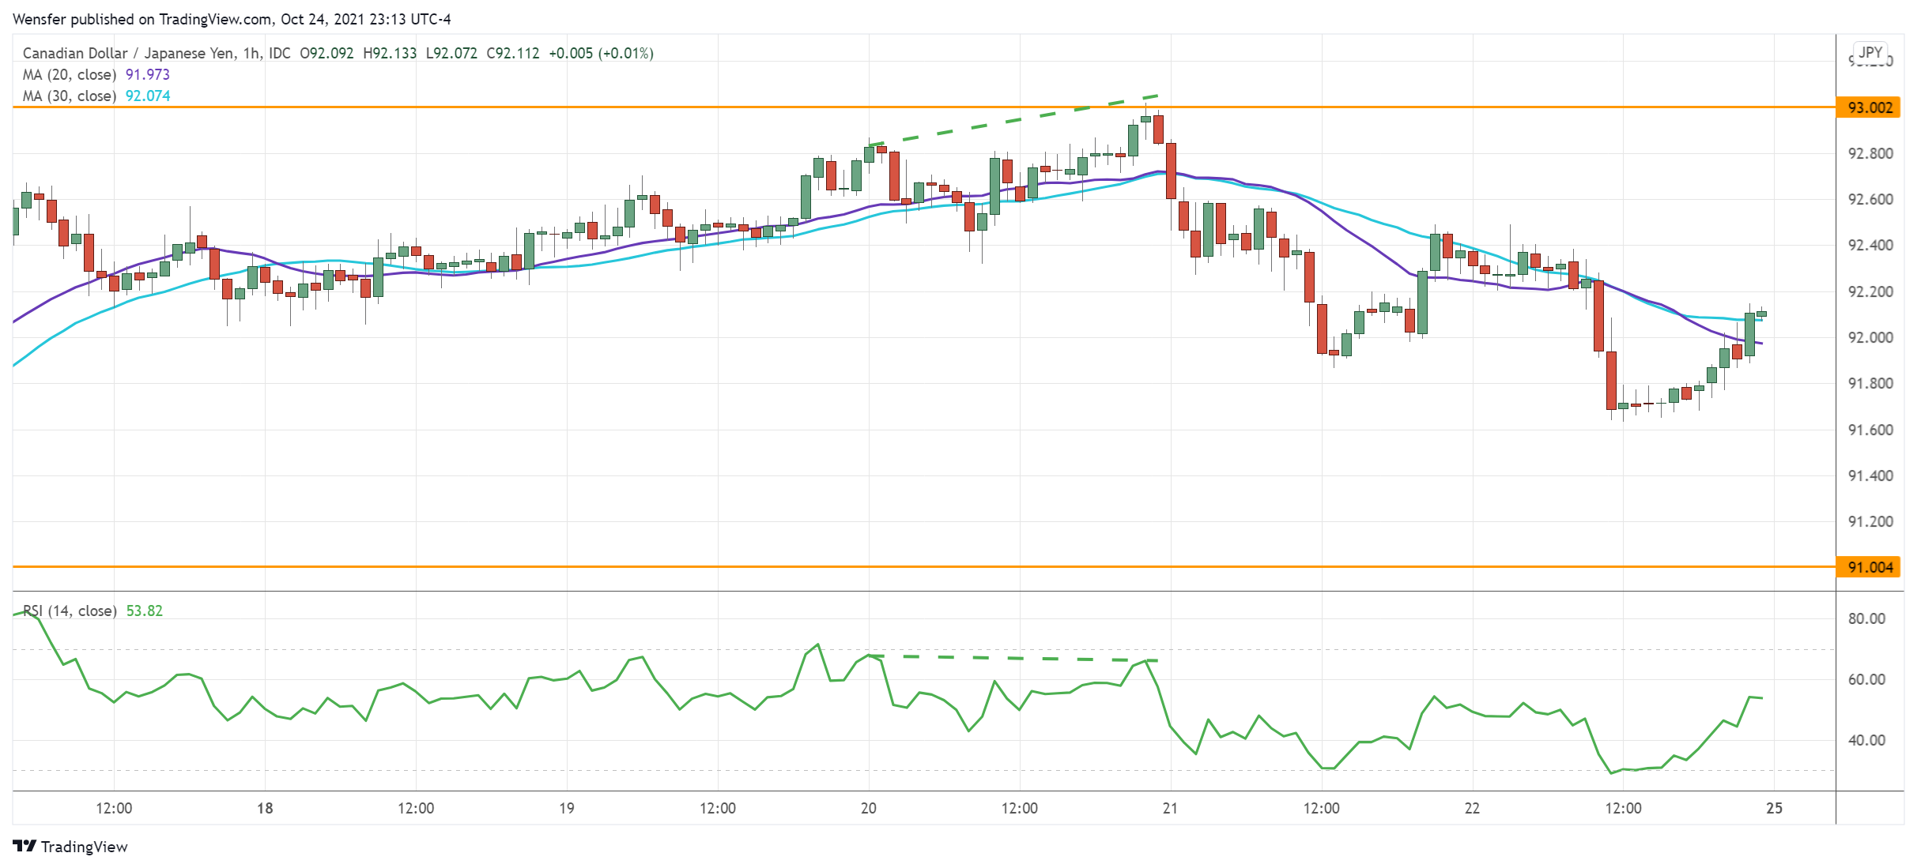Select the orange 91.004 price label
This screenshot has width=1917, height=868.
(x=1870, y=567)
